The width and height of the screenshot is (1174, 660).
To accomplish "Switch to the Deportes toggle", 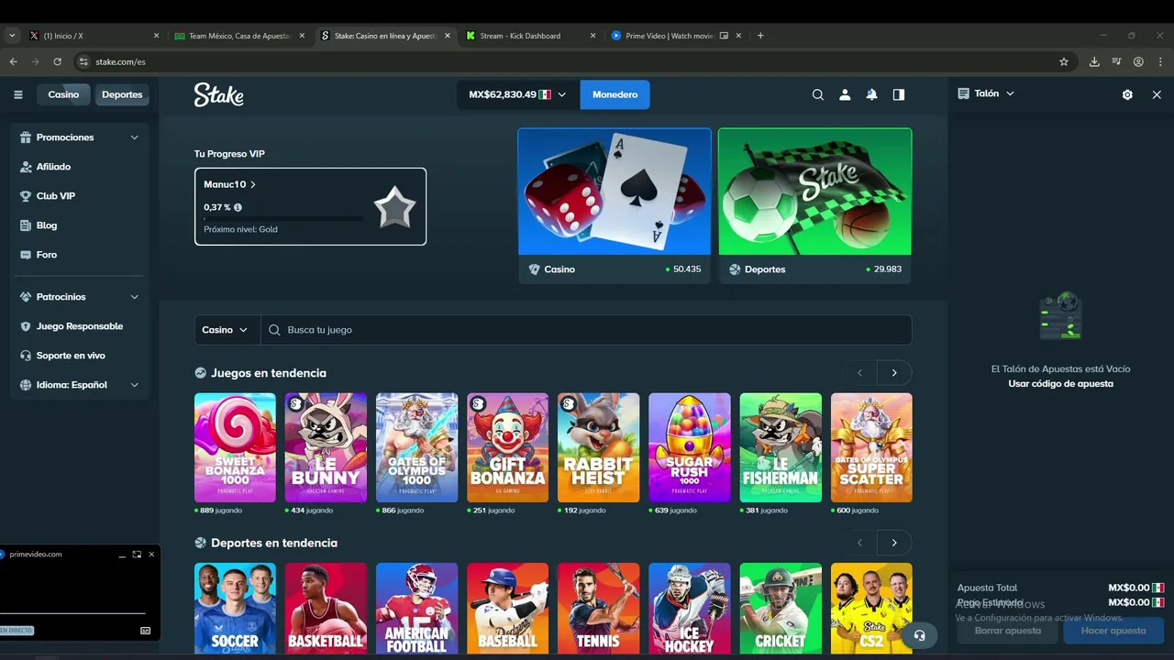I will pos(122,94).
